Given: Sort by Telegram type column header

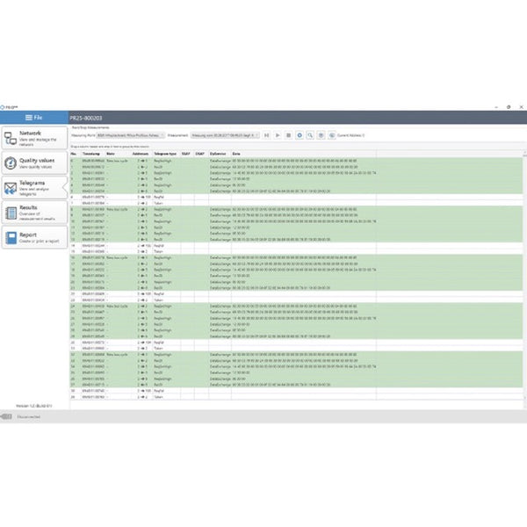Looking at the screenshot, I should pos(166,154).
